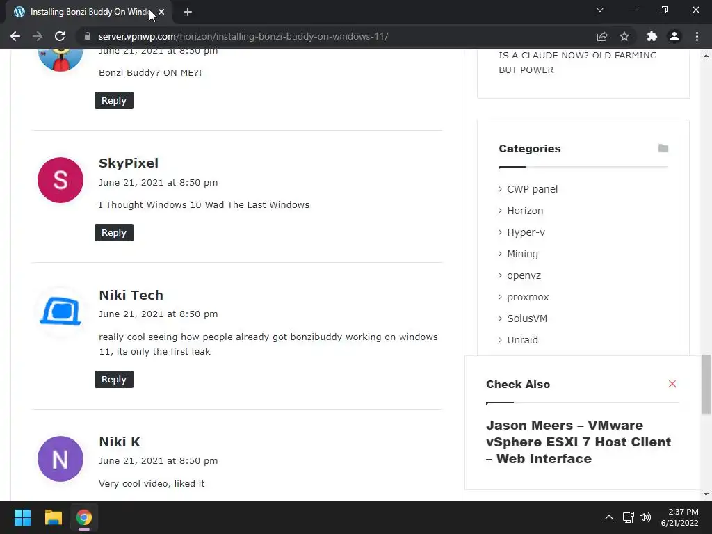The width and height of the screenshot is (712, 534).
Task: Click the Chrome taskbar icon
Action: (x=84, y=517)
